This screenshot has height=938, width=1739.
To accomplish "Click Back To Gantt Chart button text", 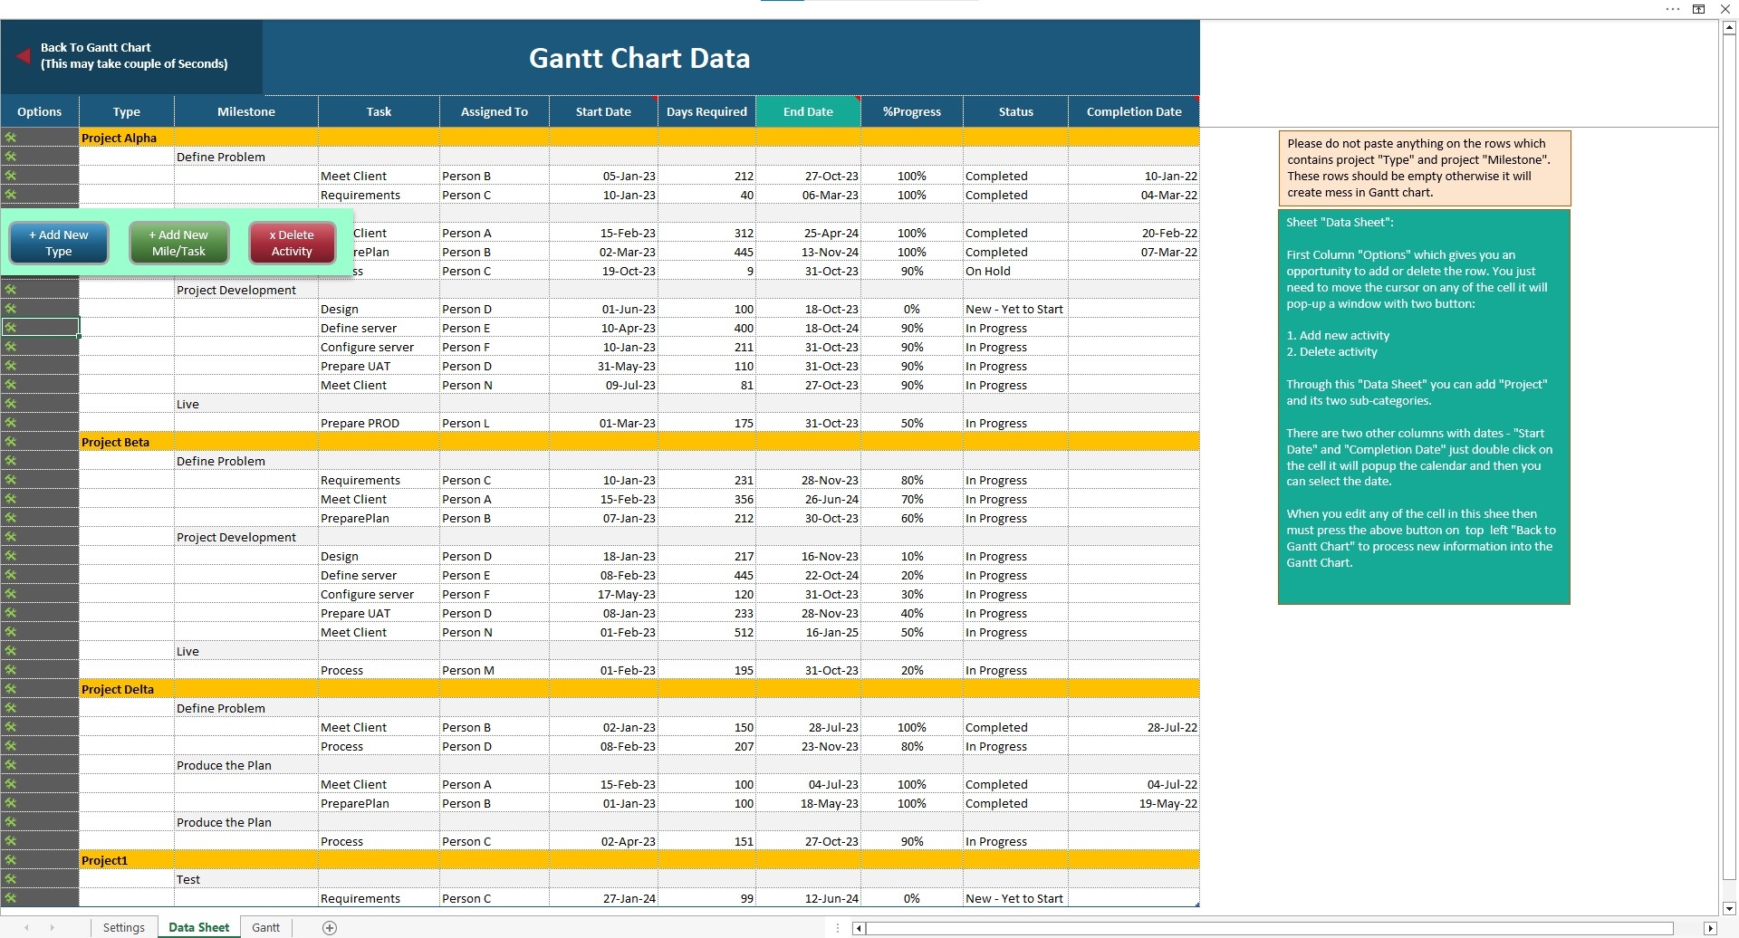I will (134, 55).
